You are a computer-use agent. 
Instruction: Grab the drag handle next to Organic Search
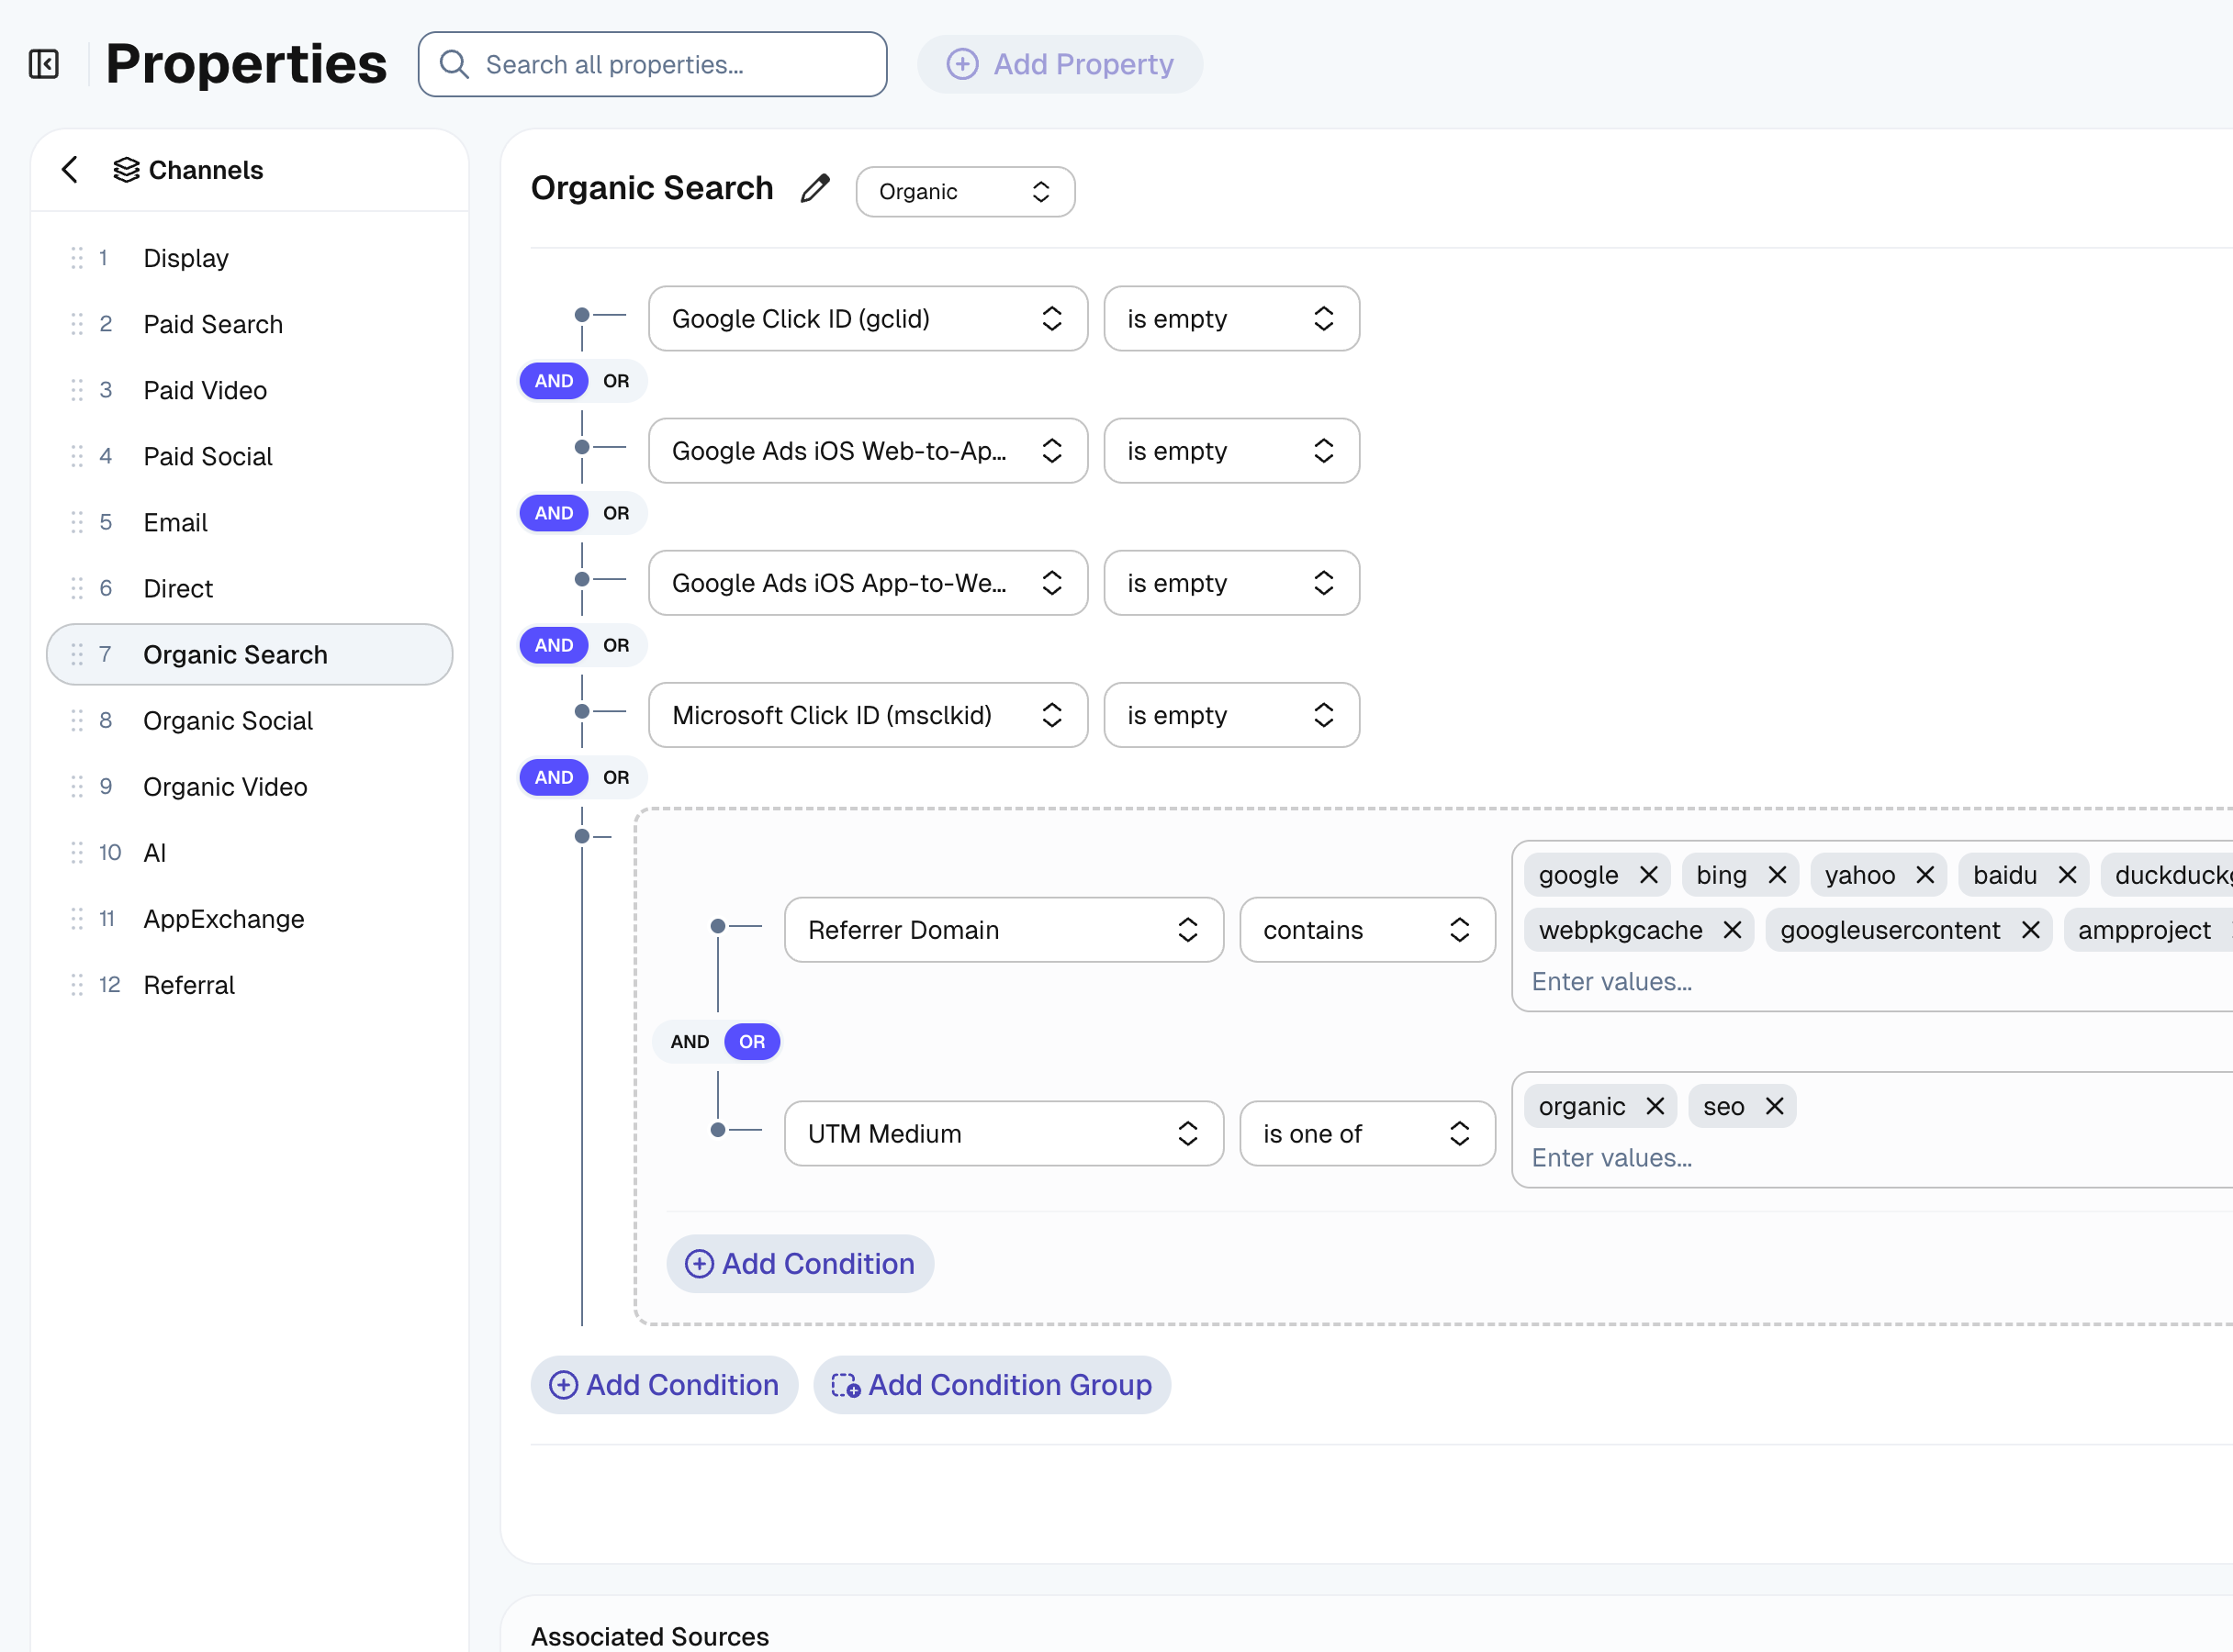[78, 654]
